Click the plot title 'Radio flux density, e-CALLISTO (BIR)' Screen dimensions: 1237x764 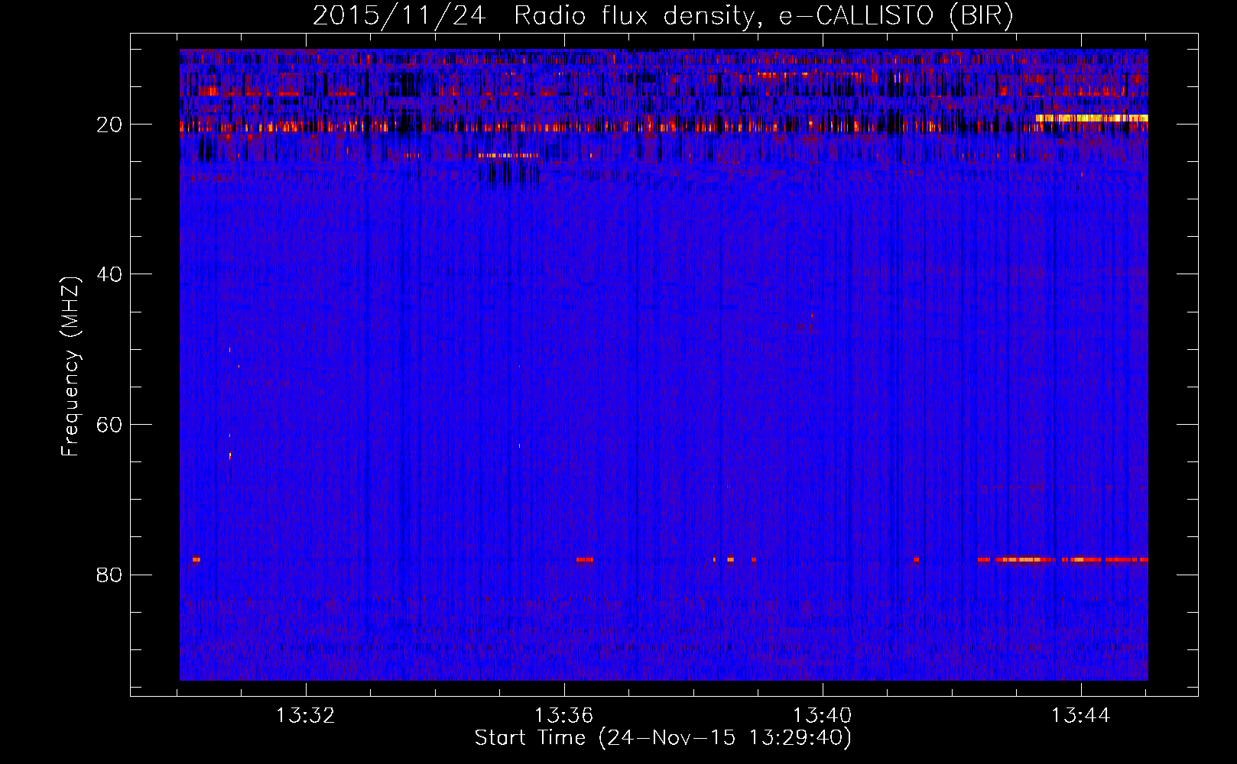[x=763, y=15]
